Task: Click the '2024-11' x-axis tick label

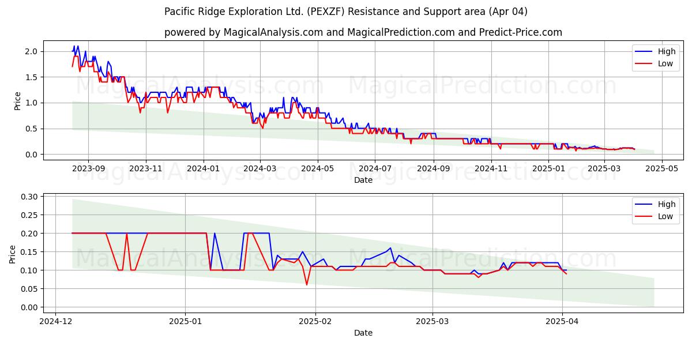Action: point(491,169)
